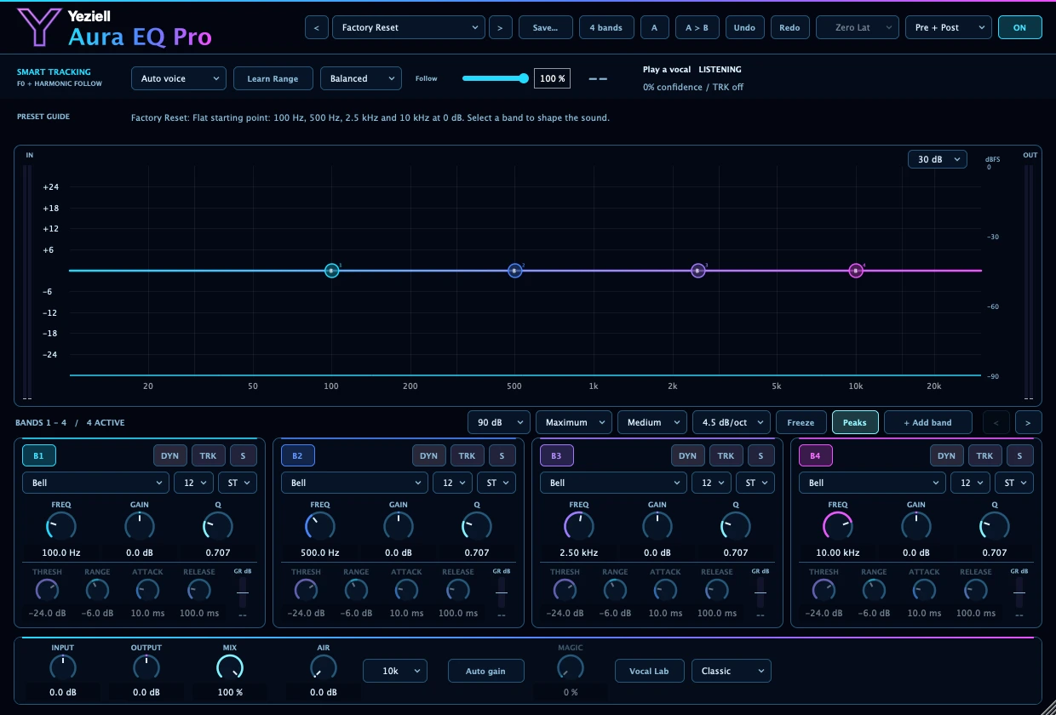This screenshot has height=715, width=1056.
Task: Click the + Add band button
Action: (928, 422)
